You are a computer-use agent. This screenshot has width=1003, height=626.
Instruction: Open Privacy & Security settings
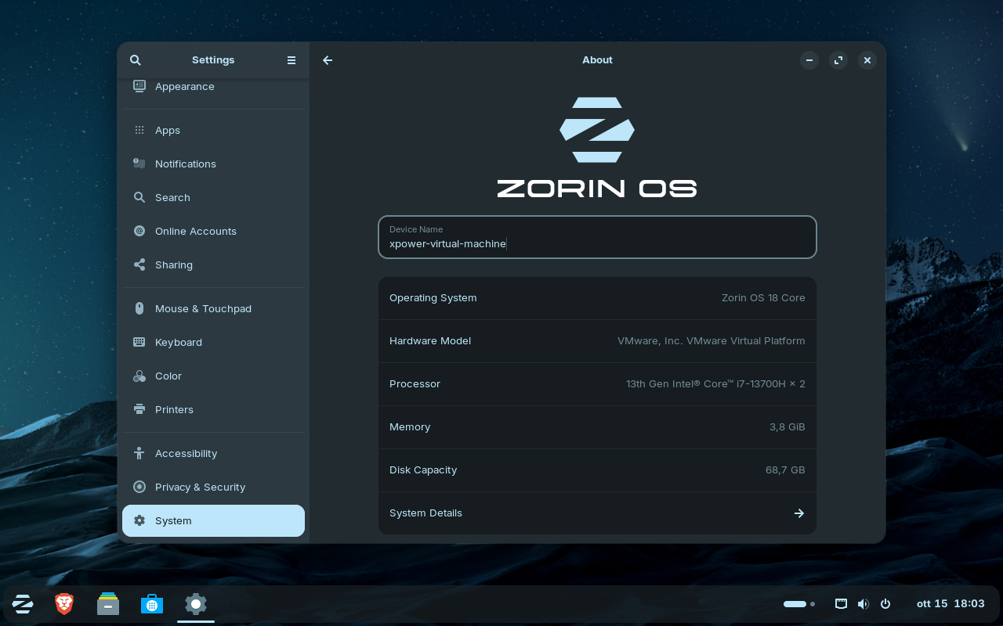[x=213, y=487]
